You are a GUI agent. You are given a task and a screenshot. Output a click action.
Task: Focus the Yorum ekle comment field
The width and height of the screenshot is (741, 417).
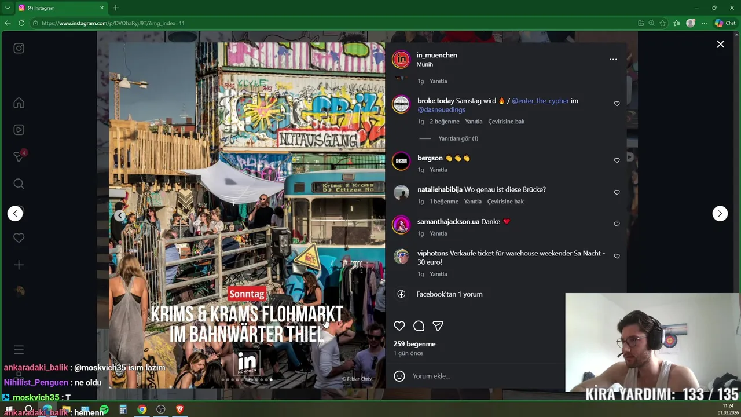486,376
